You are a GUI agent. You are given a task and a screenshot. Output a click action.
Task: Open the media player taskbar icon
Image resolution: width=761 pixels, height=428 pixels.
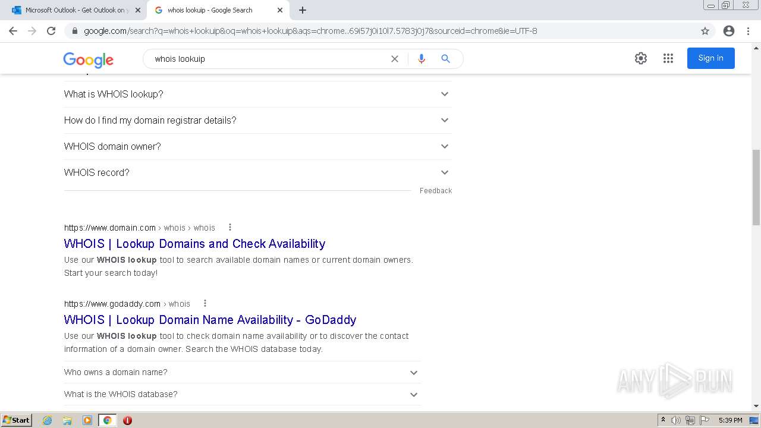[x=87, y=420]
